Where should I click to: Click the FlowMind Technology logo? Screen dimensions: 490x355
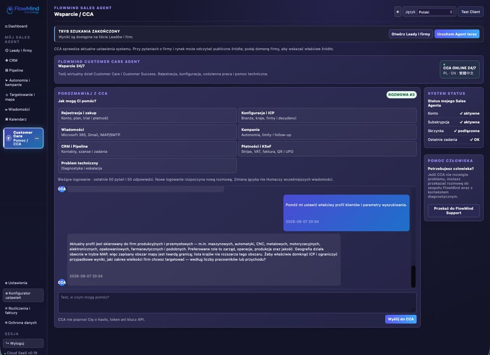[23, 10]
